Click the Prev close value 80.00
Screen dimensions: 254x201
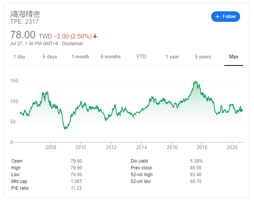tap(196, 168)
